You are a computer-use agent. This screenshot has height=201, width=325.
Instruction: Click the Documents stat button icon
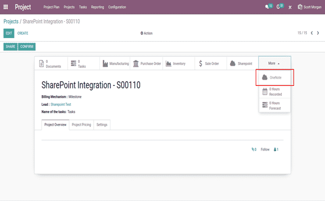coord(42,64)
